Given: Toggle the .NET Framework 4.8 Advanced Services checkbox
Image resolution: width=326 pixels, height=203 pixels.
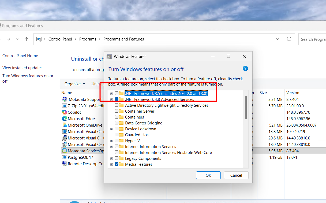Looking at the screenshot, I should (x=117, y=99).
